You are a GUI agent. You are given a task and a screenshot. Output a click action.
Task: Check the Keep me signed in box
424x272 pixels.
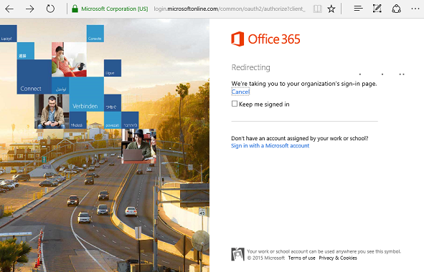(235, 104)
